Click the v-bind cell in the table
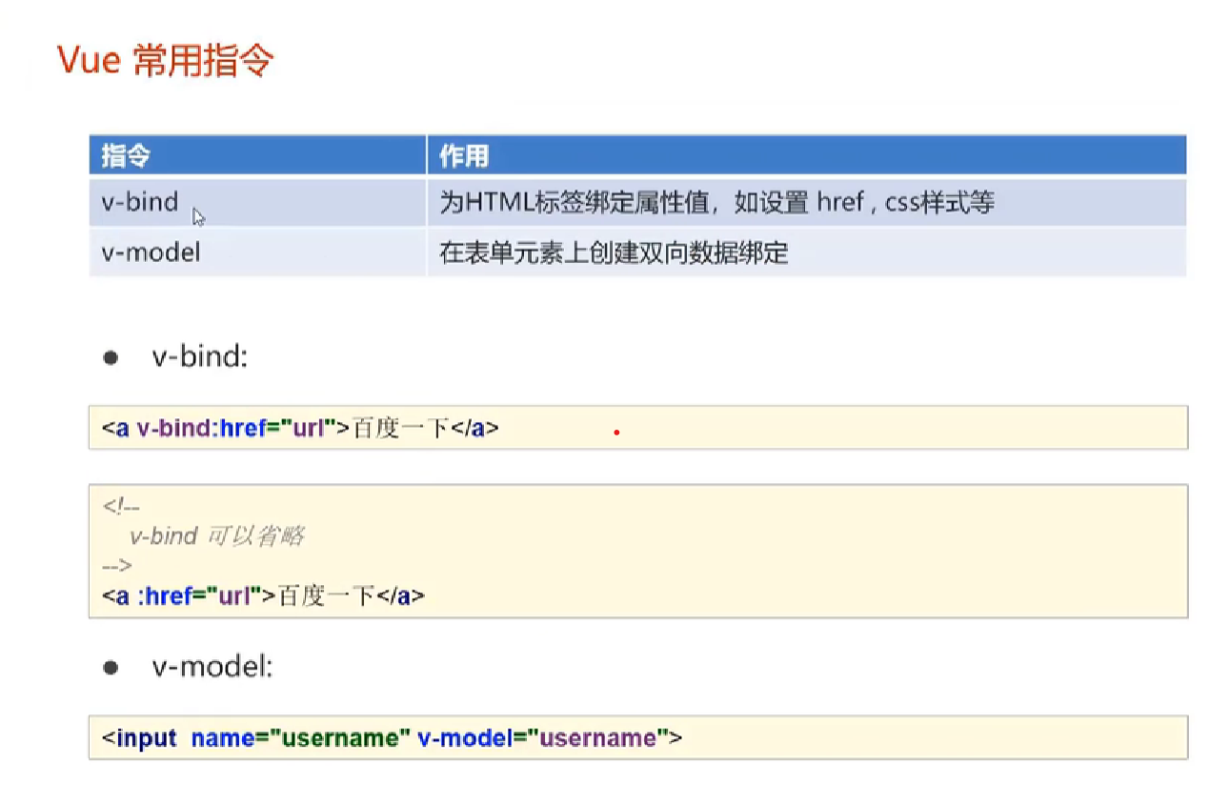 [x=140, y=202]
